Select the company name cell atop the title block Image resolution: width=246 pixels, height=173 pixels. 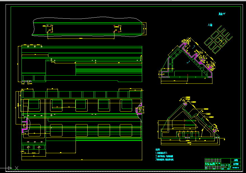pos(236,160)
